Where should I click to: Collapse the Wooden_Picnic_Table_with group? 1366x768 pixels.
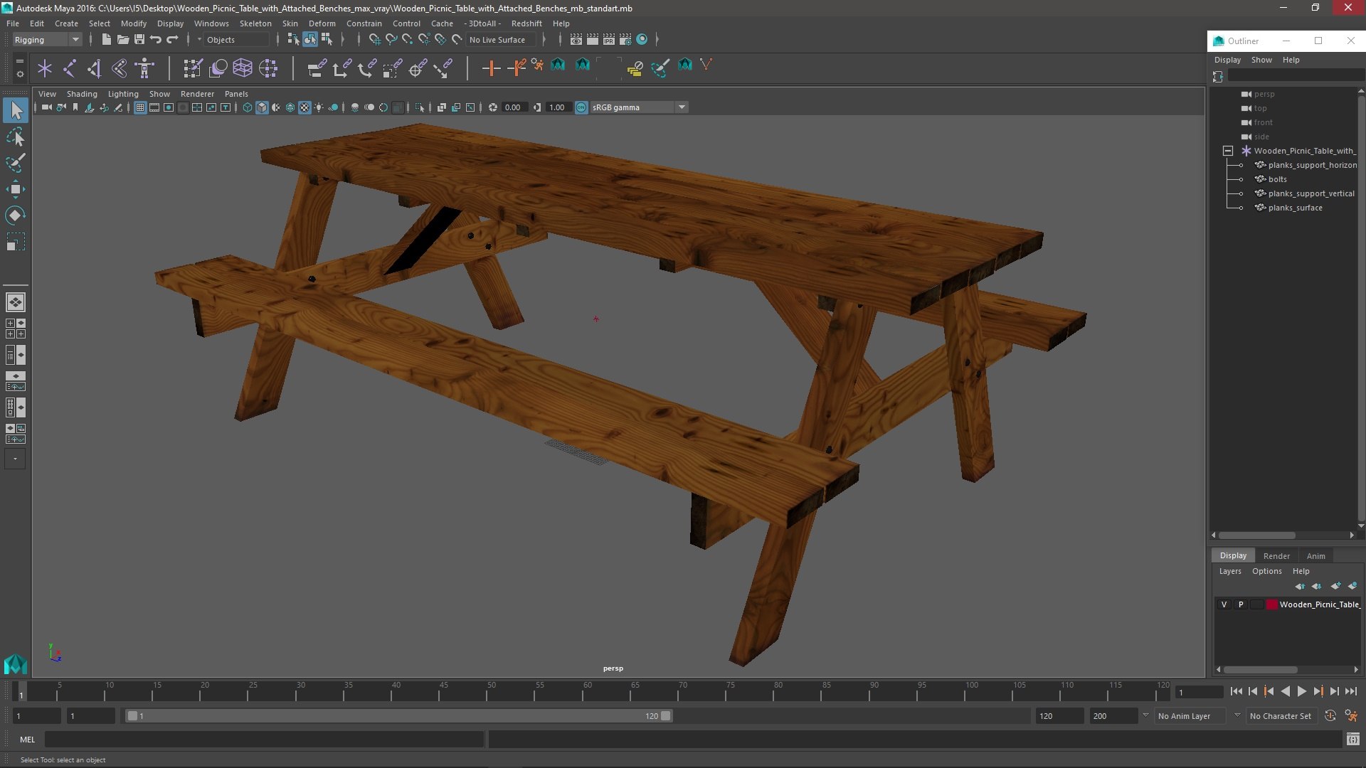pos(1228,151)
